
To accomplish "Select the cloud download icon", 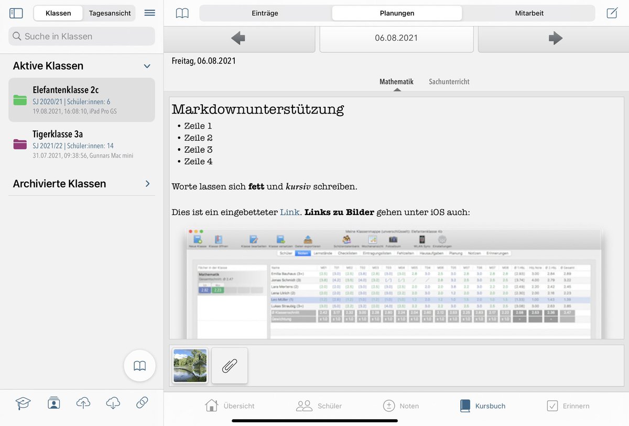I will (x=113, y=403).
